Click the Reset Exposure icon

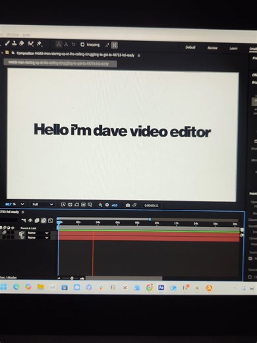(x=107, y=205)
